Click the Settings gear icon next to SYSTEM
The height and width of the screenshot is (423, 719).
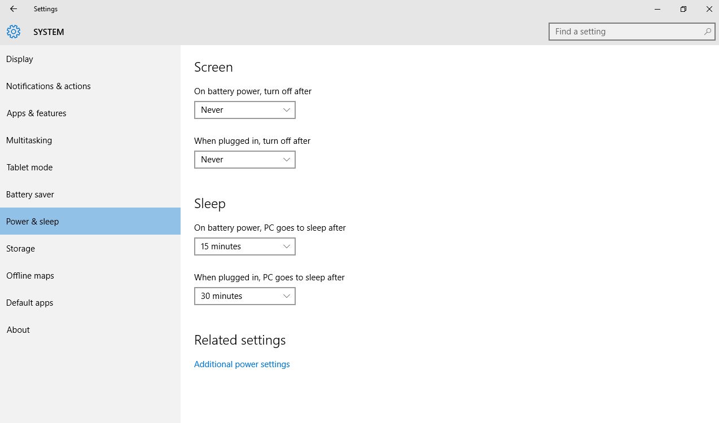pyautogui.click(x=13, y=32)
